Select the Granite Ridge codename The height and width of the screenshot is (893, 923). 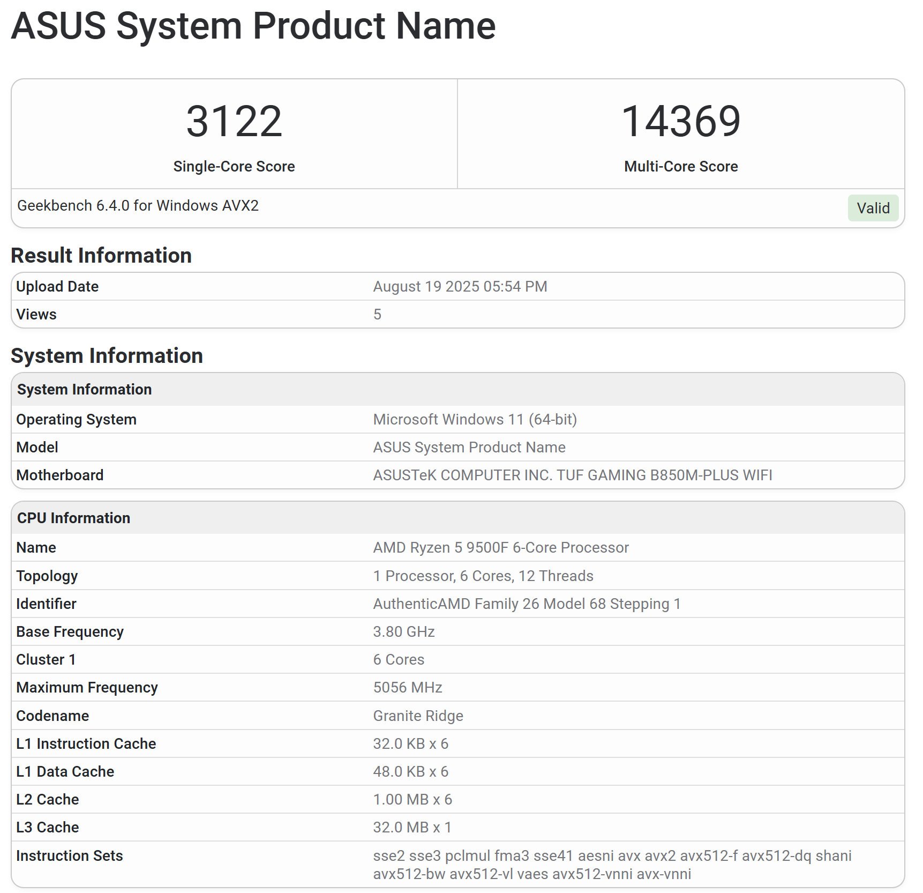point(418,715)
